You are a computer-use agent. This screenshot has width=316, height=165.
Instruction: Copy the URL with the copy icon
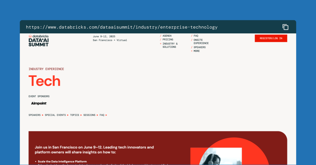tap(285, 27)
